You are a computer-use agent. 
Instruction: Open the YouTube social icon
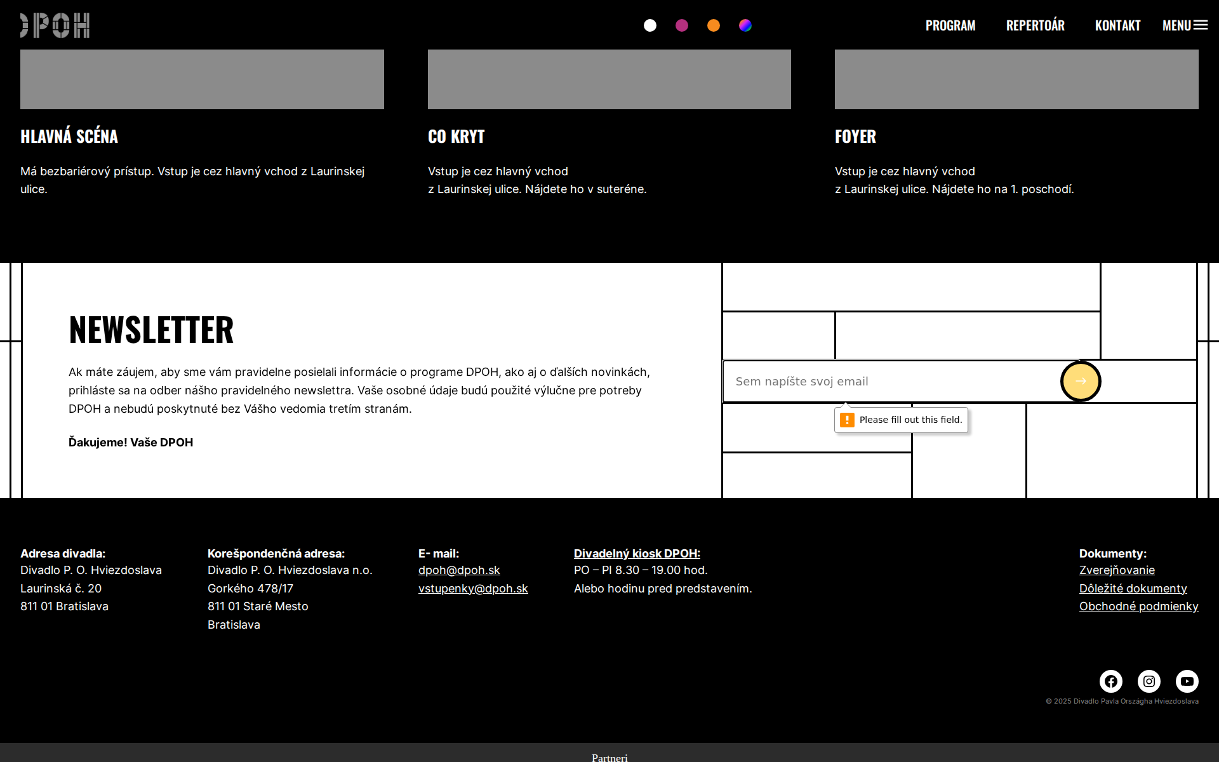click(x=1187, y=681)
